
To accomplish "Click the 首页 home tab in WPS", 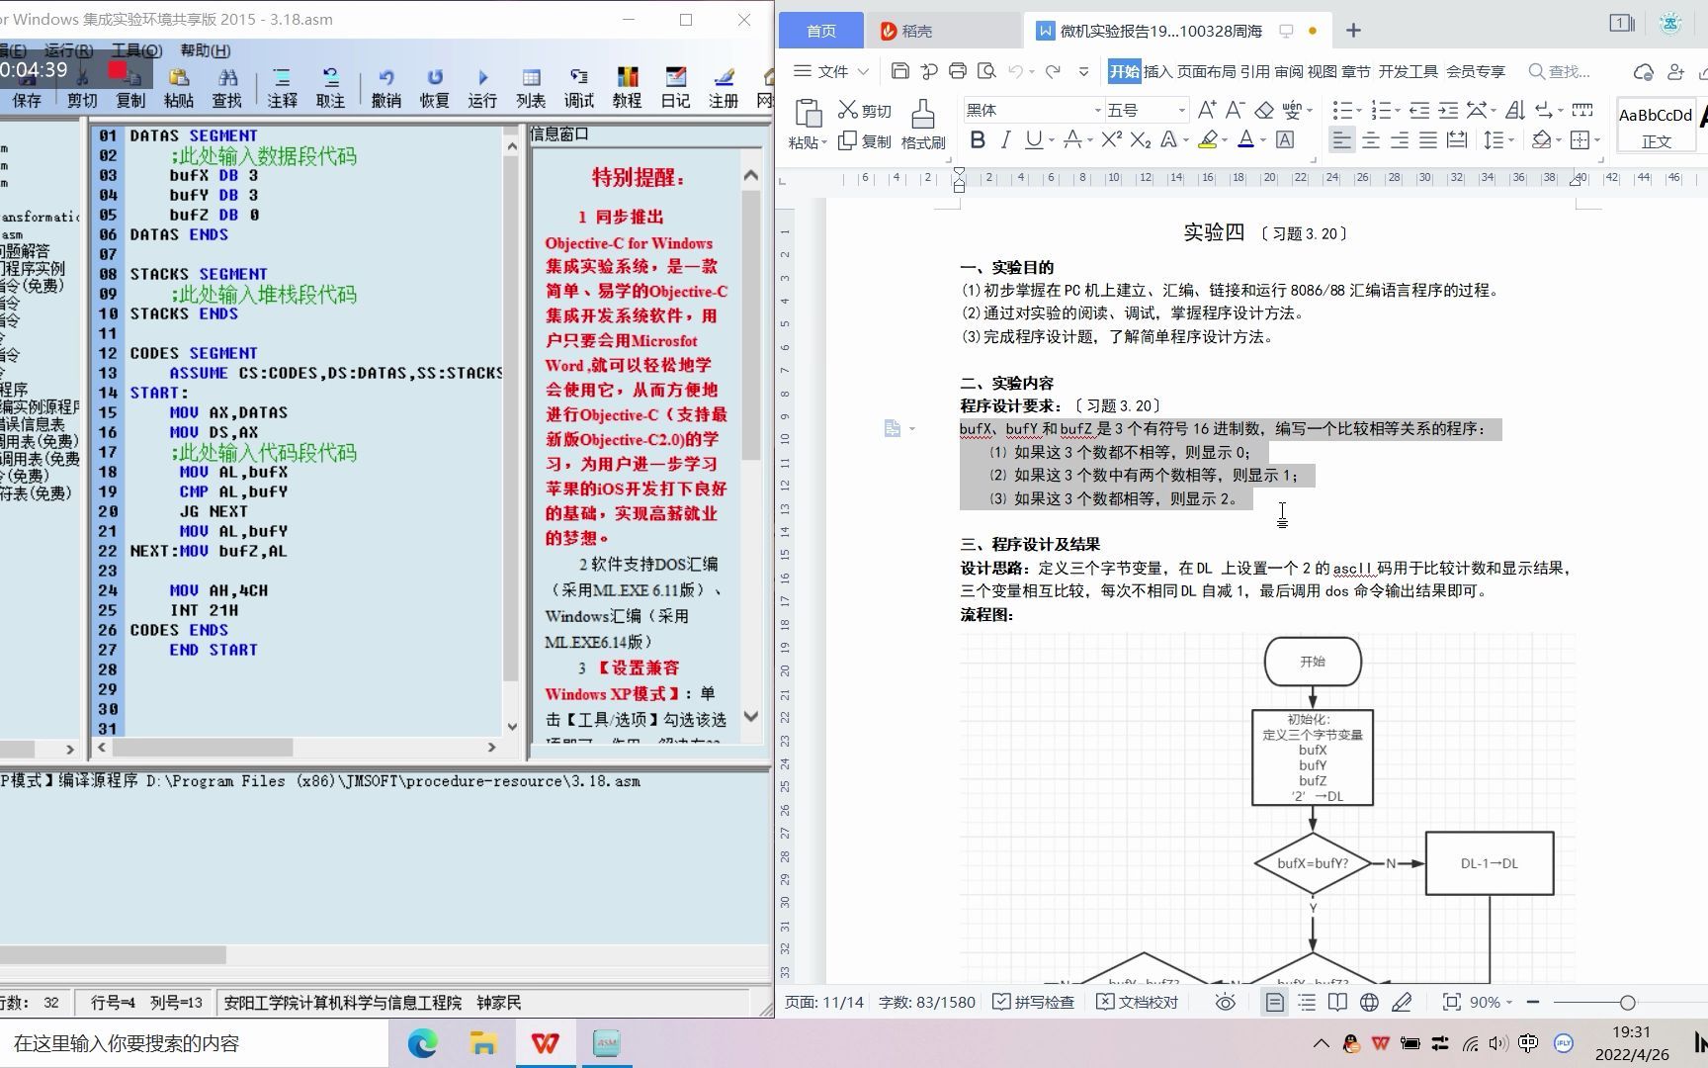I will (821, 31).
